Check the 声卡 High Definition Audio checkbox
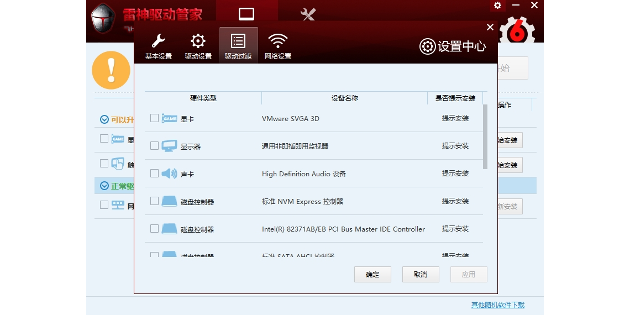The height and width of the screenshot is (315, 630). pos(154,174)
